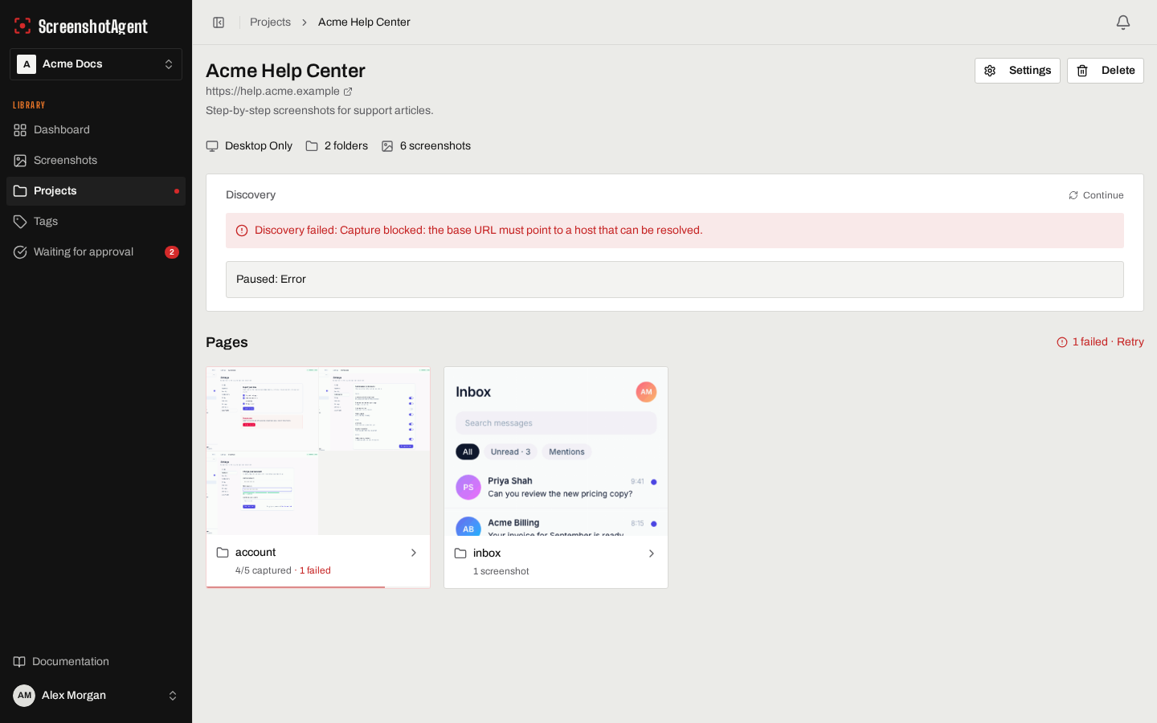Open the external link icon beside help.acme.example
This screenshot has width=1157, height=723.
click(348, 92)
